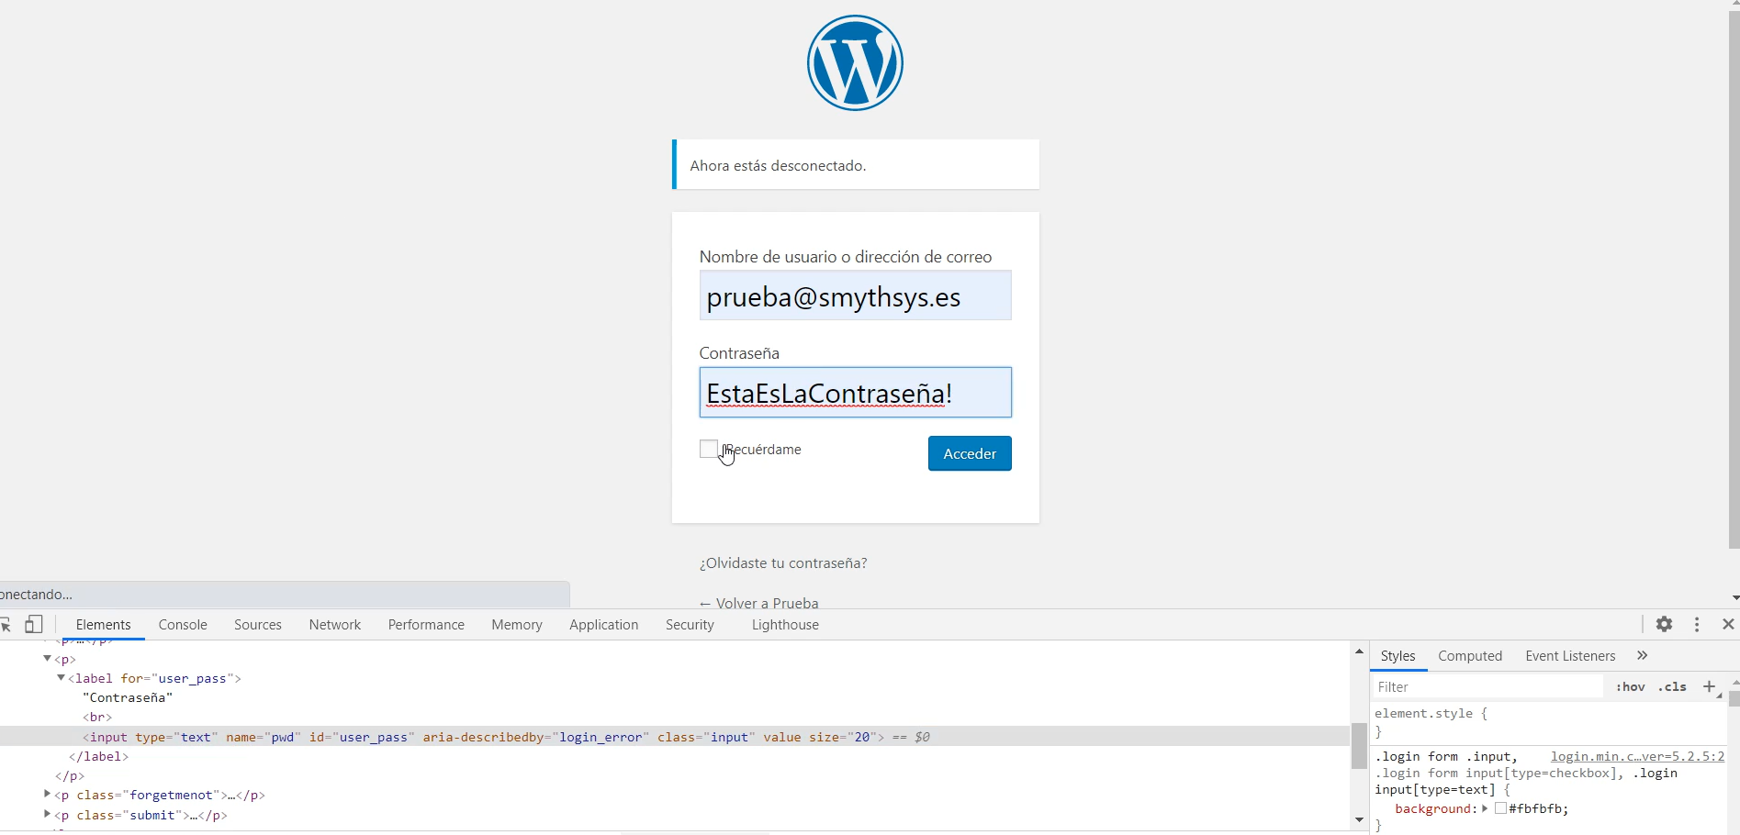The image size is (1740, 835).
Task: Check the Recuérdame checkbox
Action: click(708, 449)
